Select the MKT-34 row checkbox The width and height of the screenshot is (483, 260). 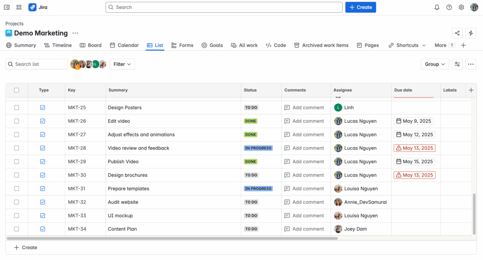17,229
